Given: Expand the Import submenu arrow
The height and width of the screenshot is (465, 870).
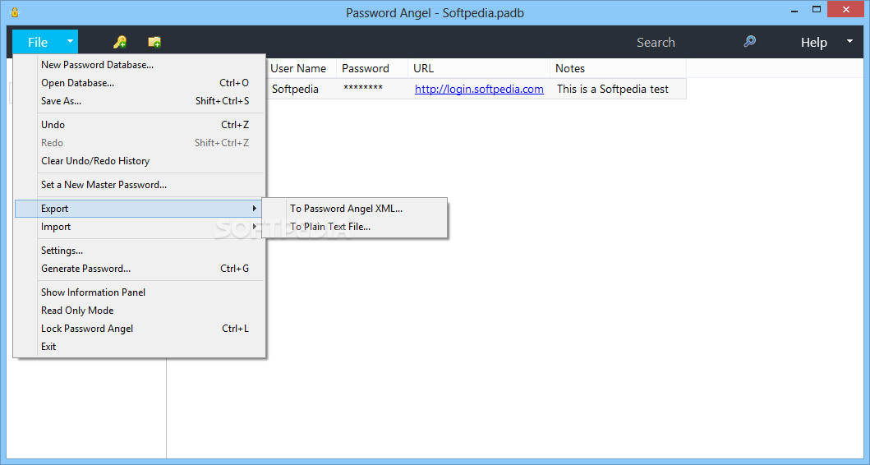Looking at the screenshot, I should (x=254, y=227).
